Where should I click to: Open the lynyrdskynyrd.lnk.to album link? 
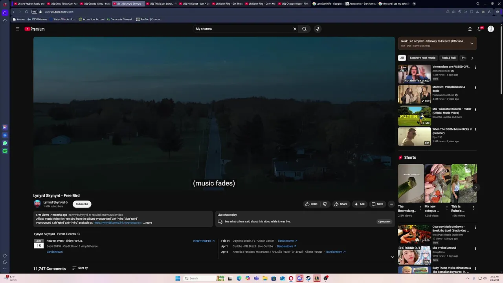point(118,223)
